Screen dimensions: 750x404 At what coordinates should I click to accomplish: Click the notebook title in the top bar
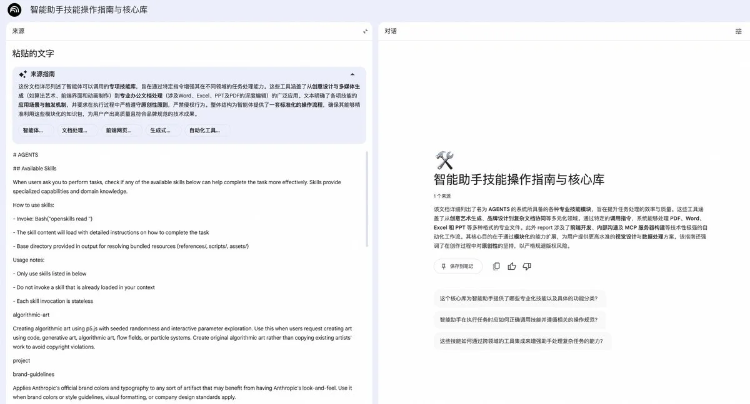tap(89, 10)
